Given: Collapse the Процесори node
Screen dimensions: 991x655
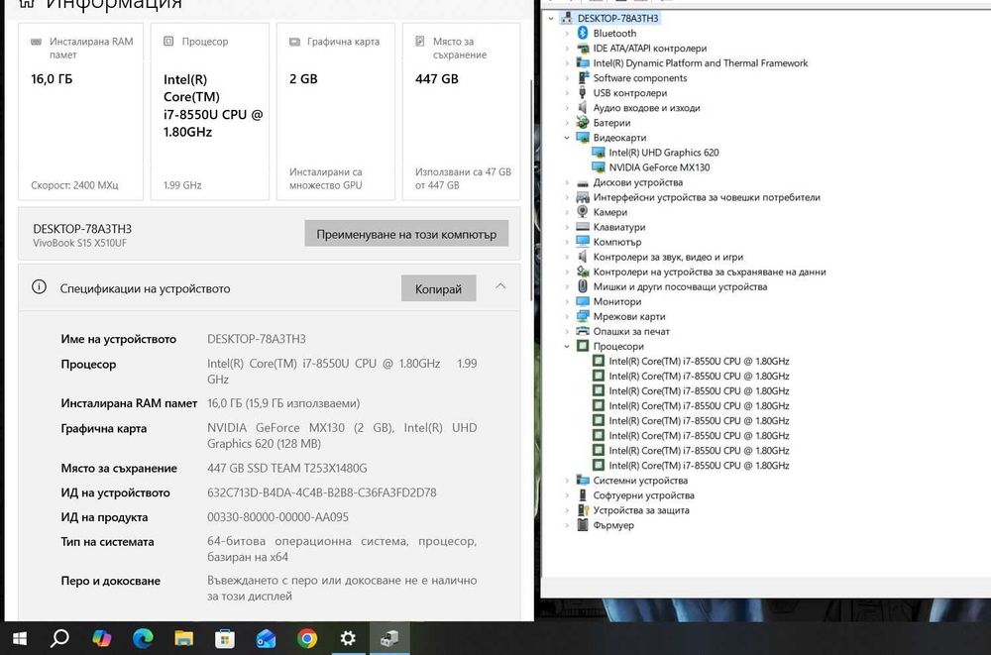Looking at the screenshot, I should point(567,347).
